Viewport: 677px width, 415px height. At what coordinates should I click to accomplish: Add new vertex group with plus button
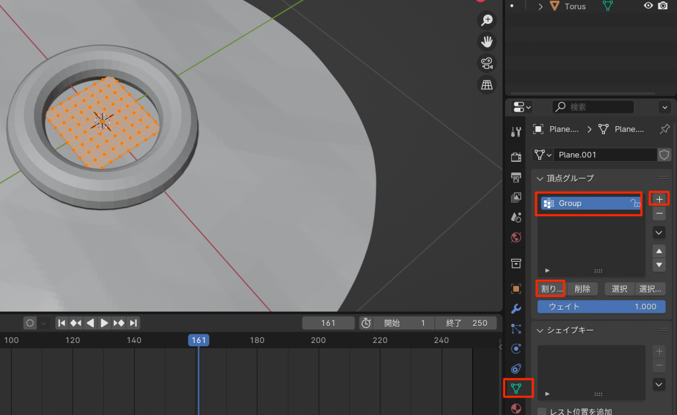[658, 199]
